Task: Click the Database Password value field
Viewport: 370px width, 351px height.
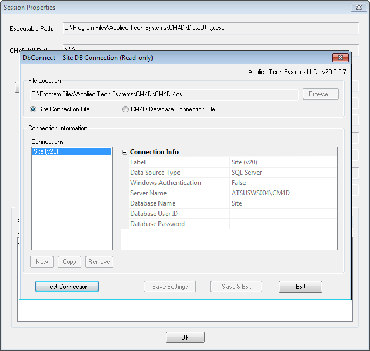Action: coord(282,224)
